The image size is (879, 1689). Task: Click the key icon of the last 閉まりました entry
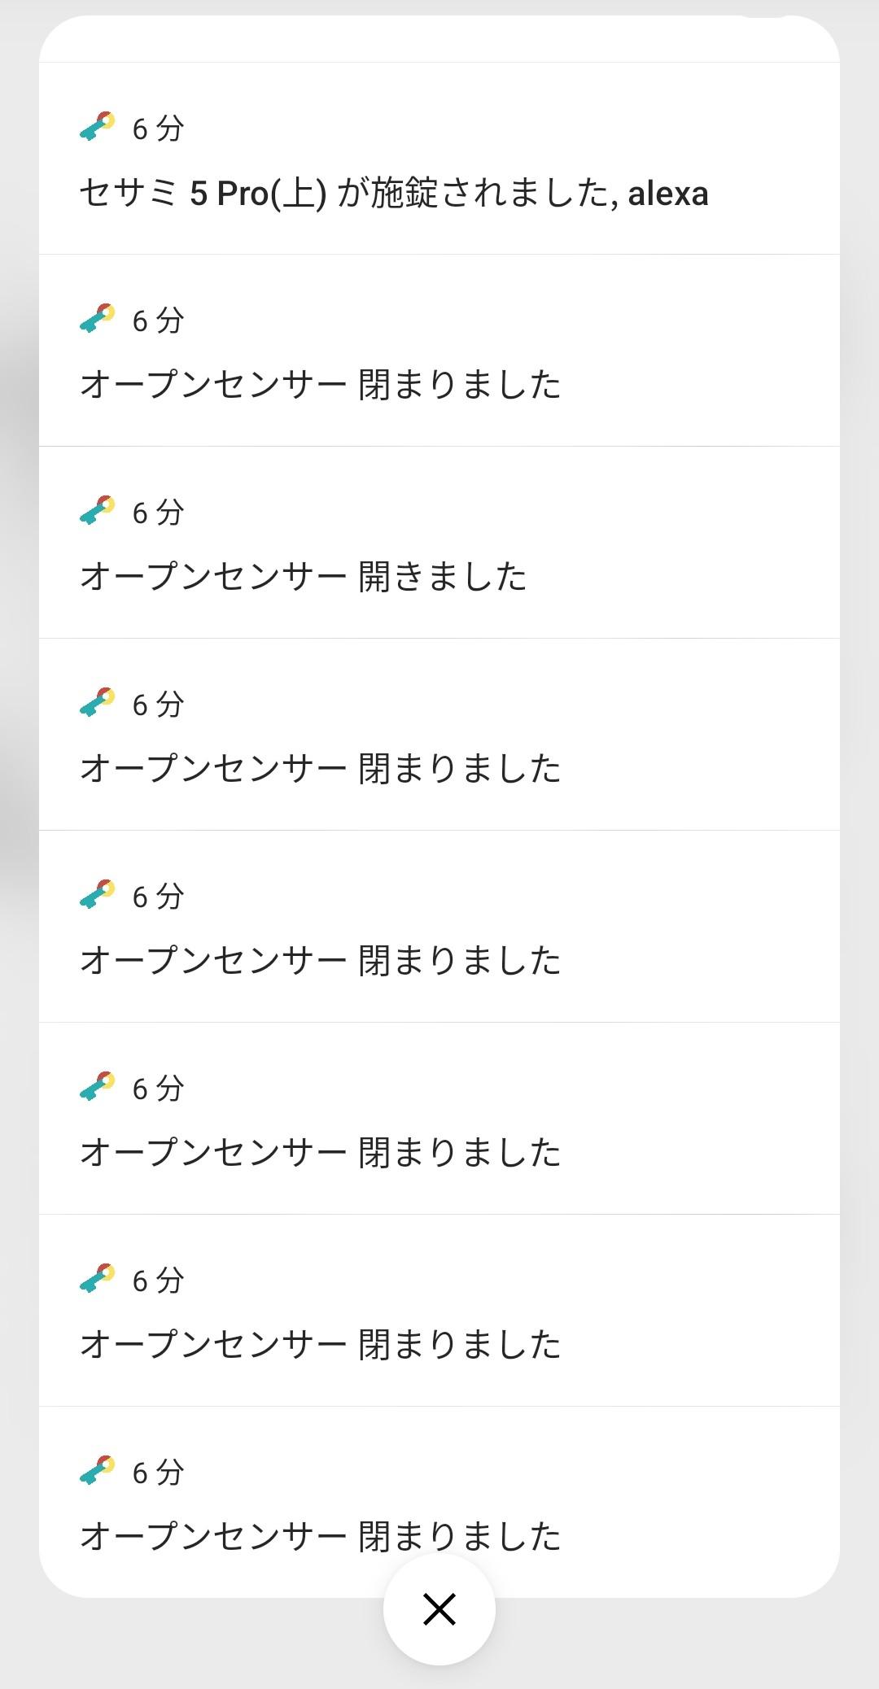click(x=98, y=1472)
